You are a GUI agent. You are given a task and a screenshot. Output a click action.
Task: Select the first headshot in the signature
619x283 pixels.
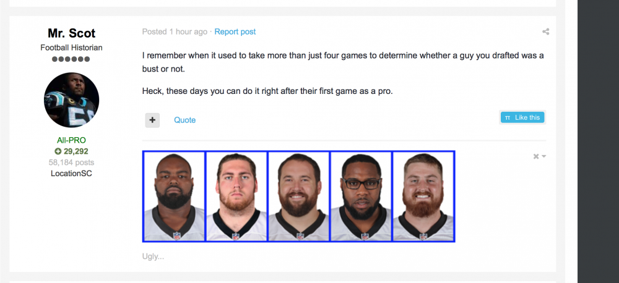click(174, 196)
